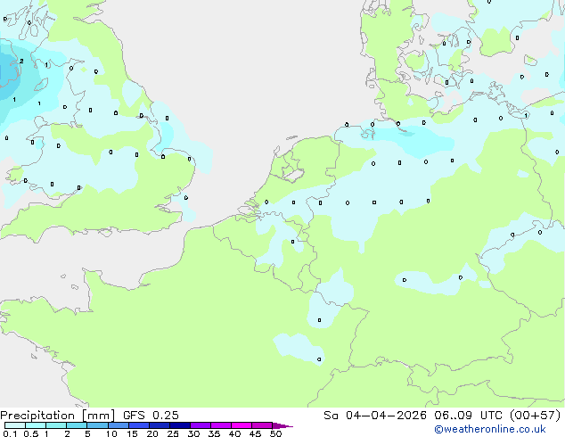
Task: Click the '0.1' legend scale label
Action: pos(10,433)
